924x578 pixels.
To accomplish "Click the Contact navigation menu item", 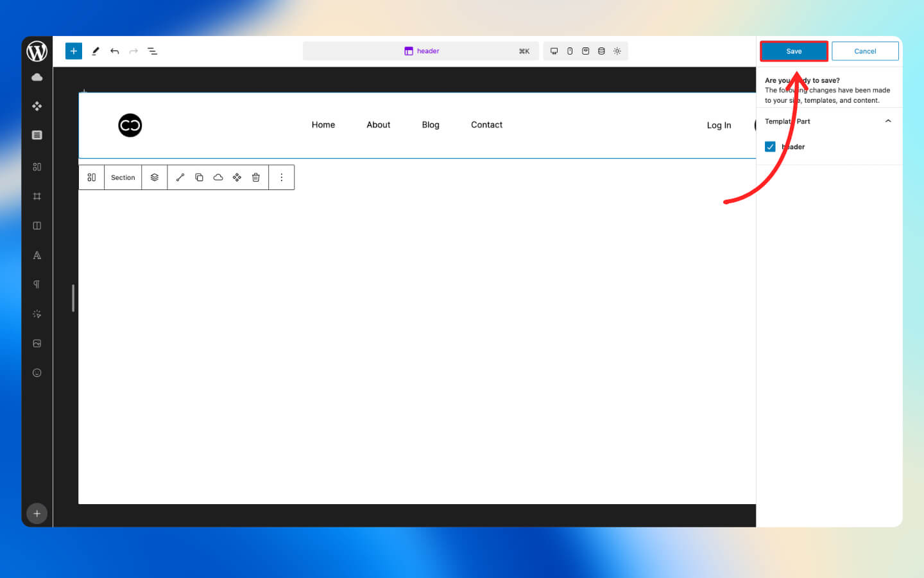I will [x=486, y=125].
